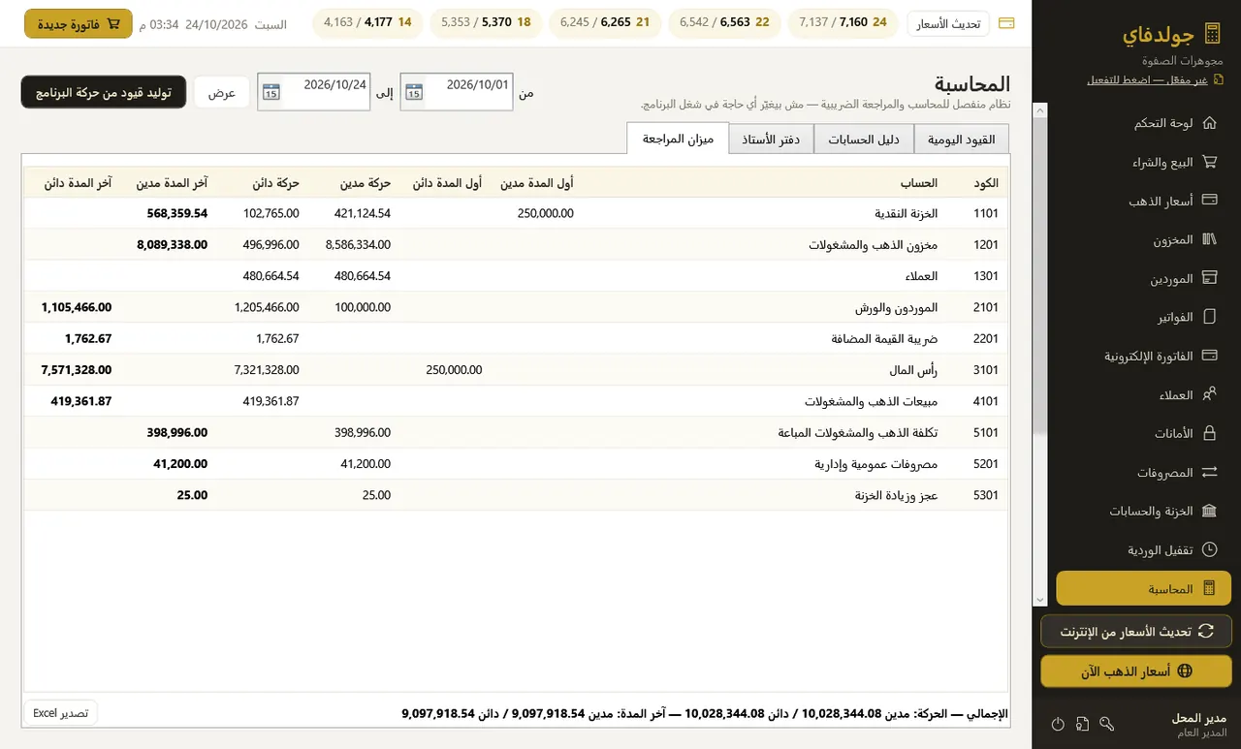This screenshot has width=1241, height=749.
Task: Click the key change-password icon
Action: (x=1107, y=724)
